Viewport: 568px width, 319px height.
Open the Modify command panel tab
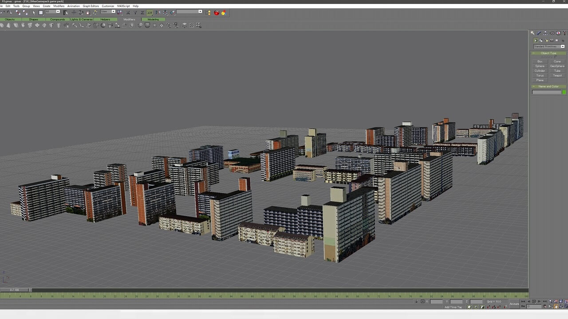(539, 33)
